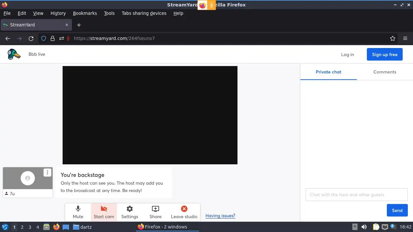Screen dimensions: 413x232
Task: Open the Having issues? link
Action: coord(220,216)
